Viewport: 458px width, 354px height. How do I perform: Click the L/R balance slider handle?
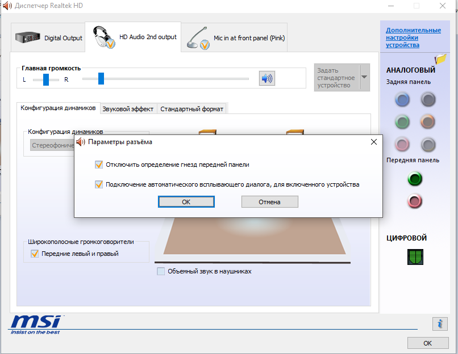46,79
